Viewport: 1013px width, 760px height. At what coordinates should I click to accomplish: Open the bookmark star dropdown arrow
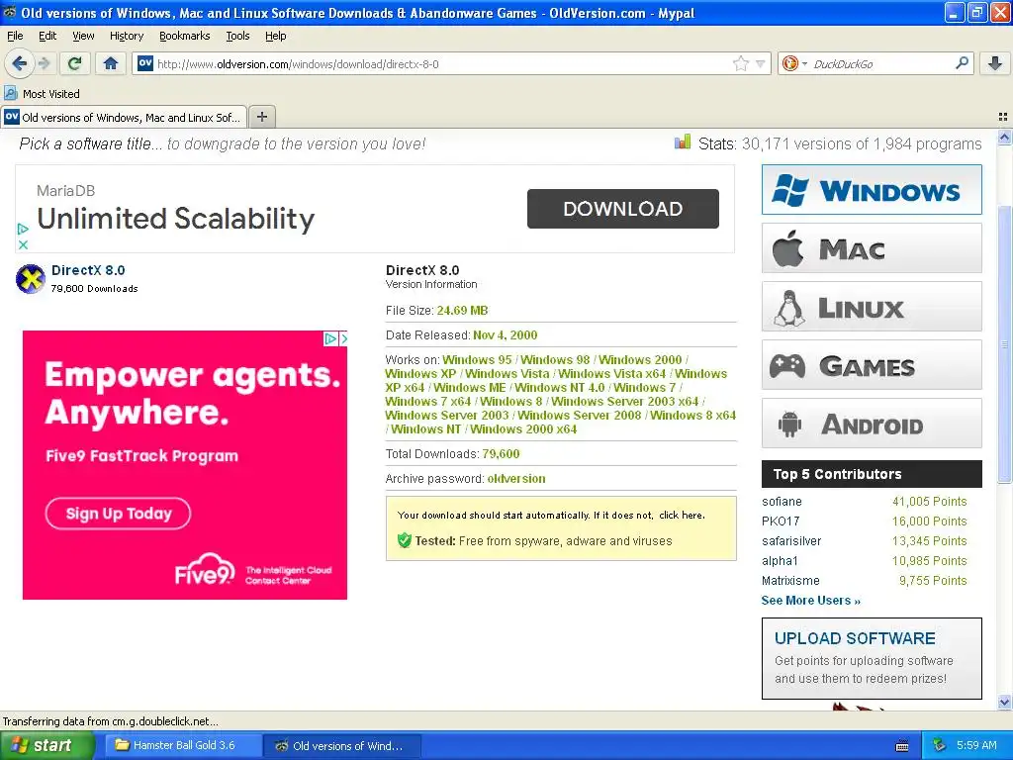point(761,63)
